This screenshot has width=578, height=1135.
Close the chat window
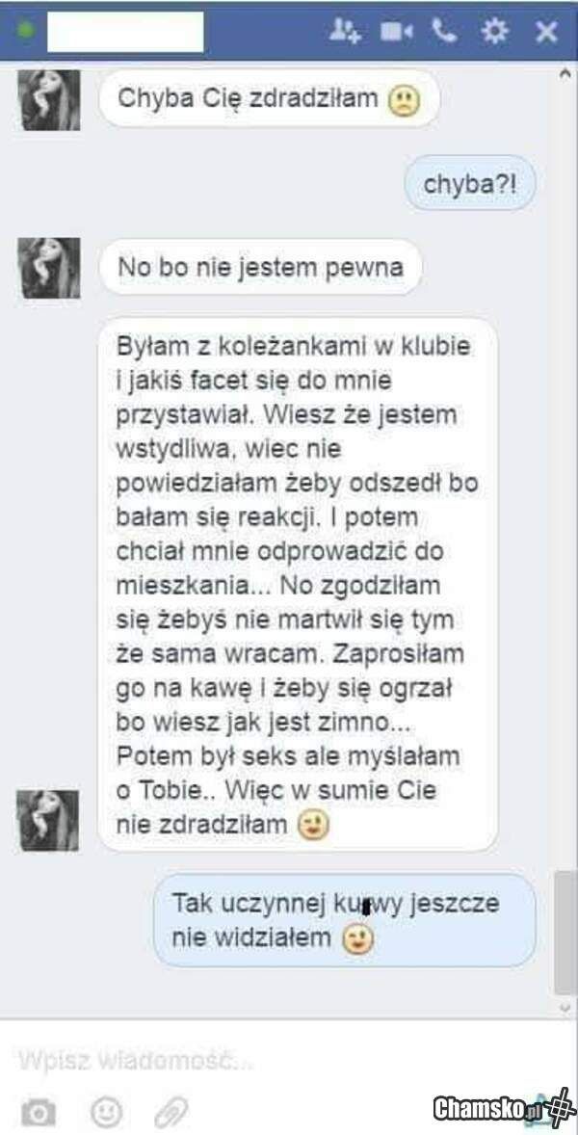tap(546, 31)
